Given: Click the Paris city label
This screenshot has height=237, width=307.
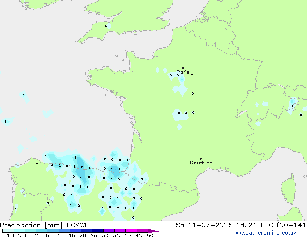Looking at the screenshot, I should pos(183,72).
